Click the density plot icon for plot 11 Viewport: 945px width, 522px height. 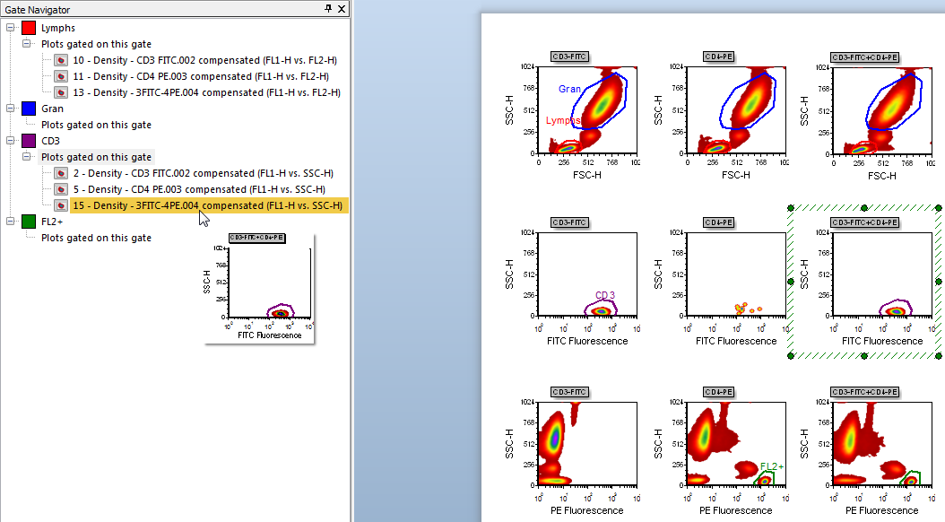pos(61,76)
